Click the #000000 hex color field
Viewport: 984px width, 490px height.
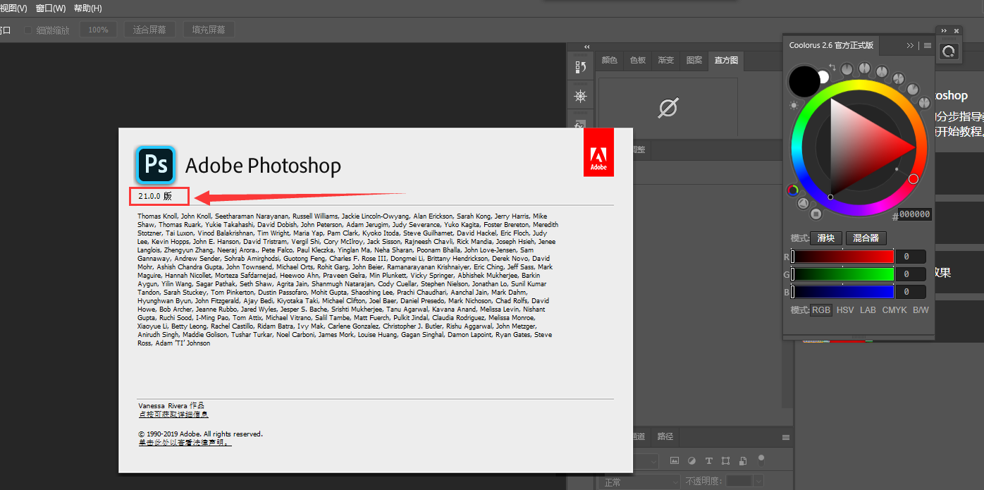915,214
